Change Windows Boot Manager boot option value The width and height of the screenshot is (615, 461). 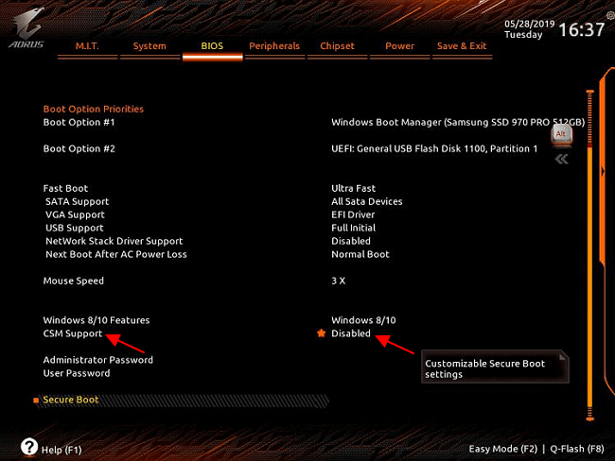coord(458,122)
